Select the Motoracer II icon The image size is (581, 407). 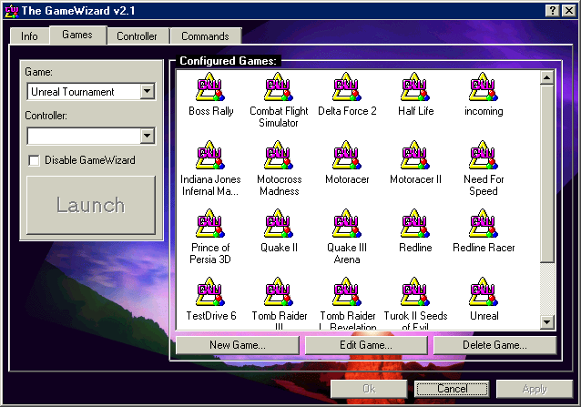click(x=415, y=155)
